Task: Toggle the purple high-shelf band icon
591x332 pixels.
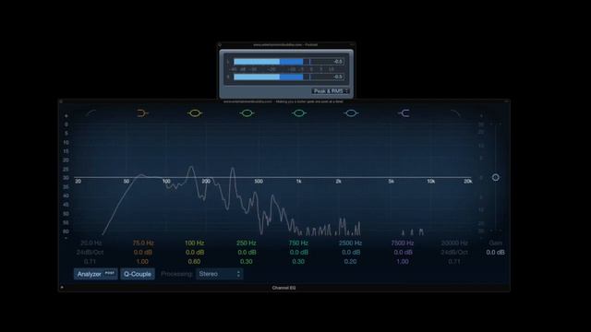Action: [404, 113]
